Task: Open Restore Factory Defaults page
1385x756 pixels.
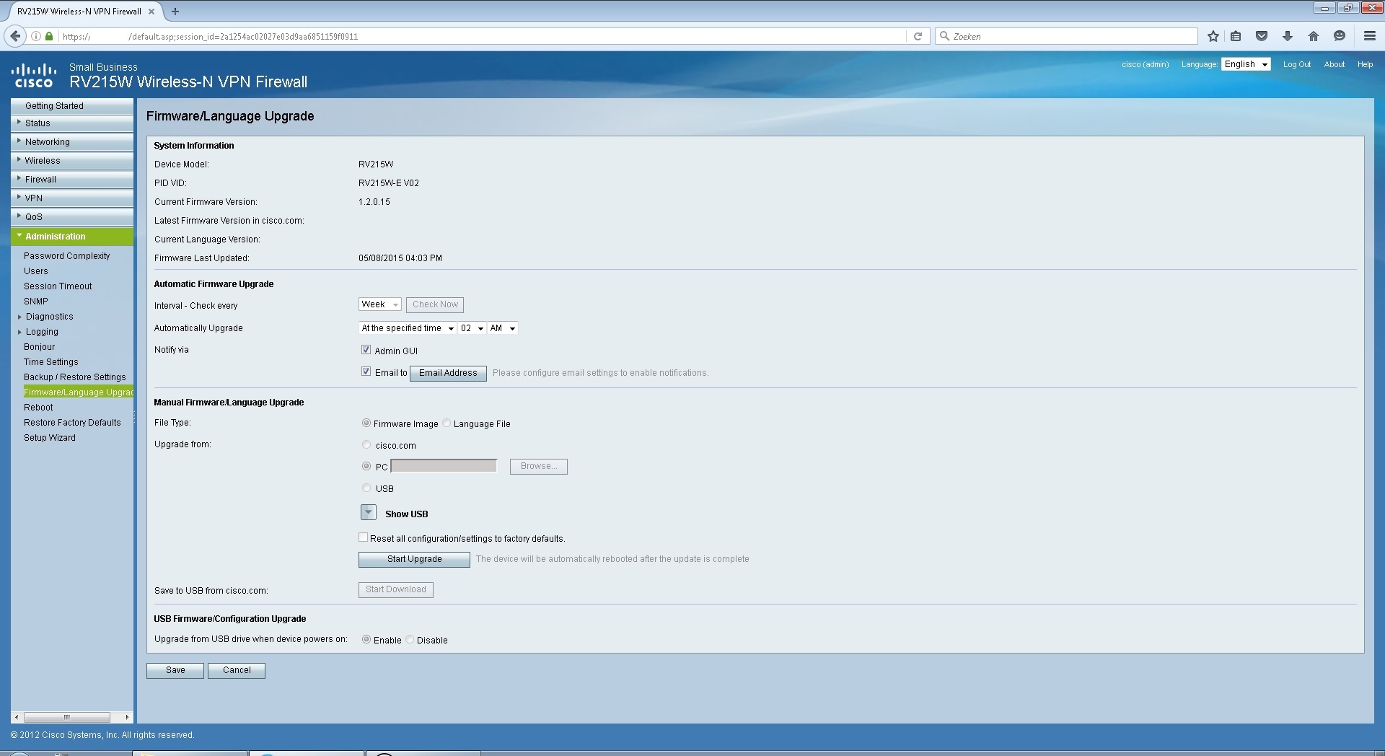Action: coord(72,423)
